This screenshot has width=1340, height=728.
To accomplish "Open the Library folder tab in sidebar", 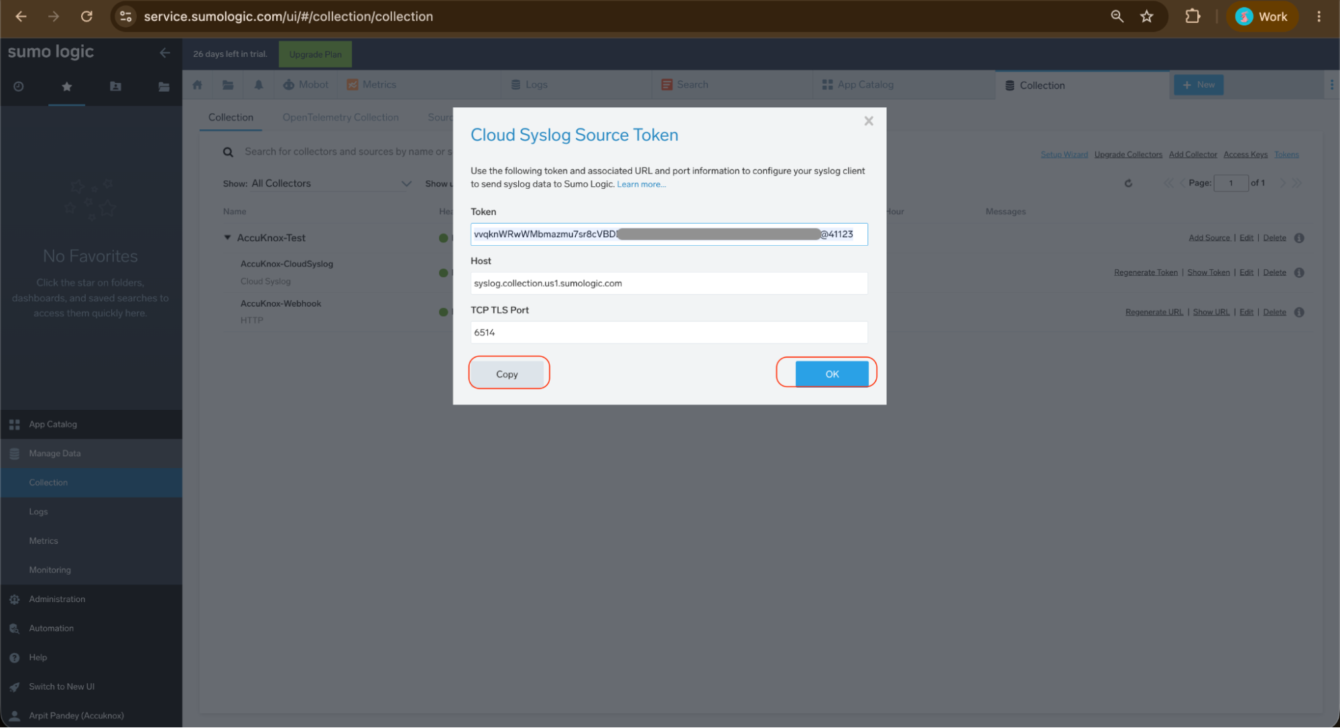I will click(164, 86).
